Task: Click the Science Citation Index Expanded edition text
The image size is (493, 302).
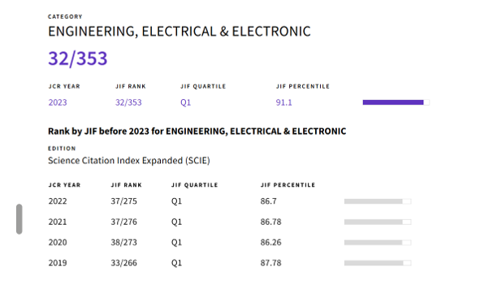Action: pos(129,161)
